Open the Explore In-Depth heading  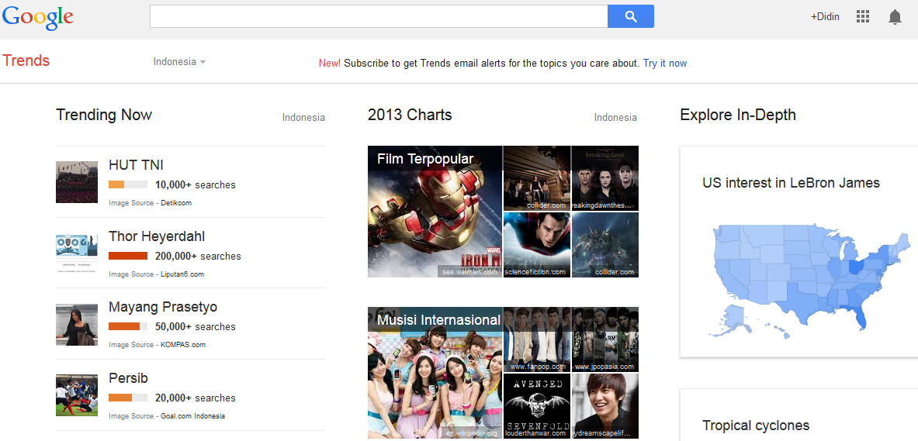[x=738, y=115]
